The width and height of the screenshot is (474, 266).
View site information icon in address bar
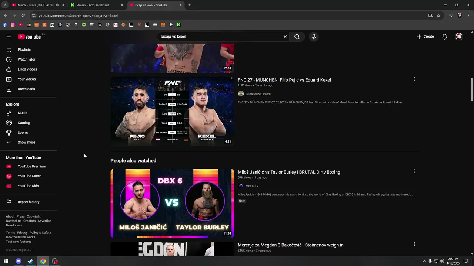pyautogui.click(x=34, y=16)
